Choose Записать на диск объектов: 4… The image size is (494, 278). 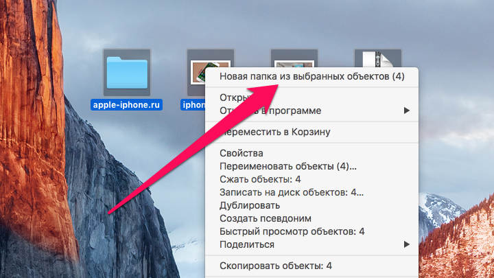coord(292,192)
